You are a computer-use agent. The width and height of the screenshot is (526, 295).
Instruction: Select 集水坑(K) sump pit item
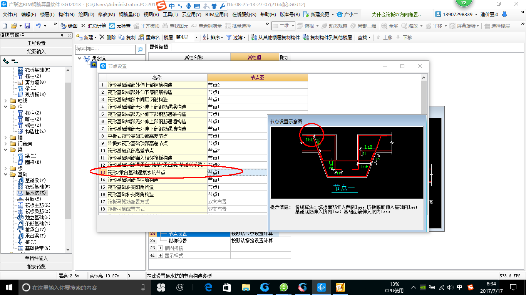(32, 193)
